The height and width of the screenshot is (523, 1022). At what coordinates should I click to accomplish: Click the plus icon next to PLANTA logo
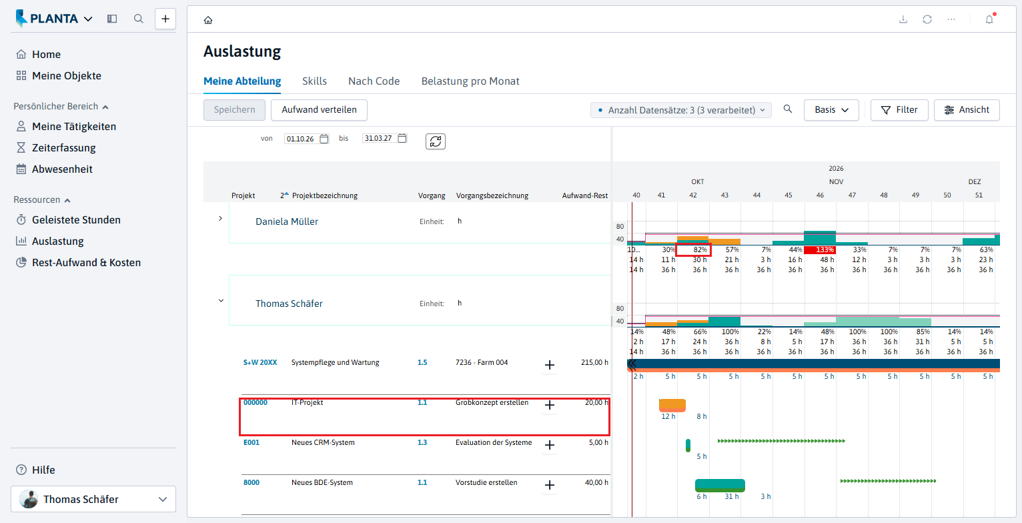click(x=165, y=19)
